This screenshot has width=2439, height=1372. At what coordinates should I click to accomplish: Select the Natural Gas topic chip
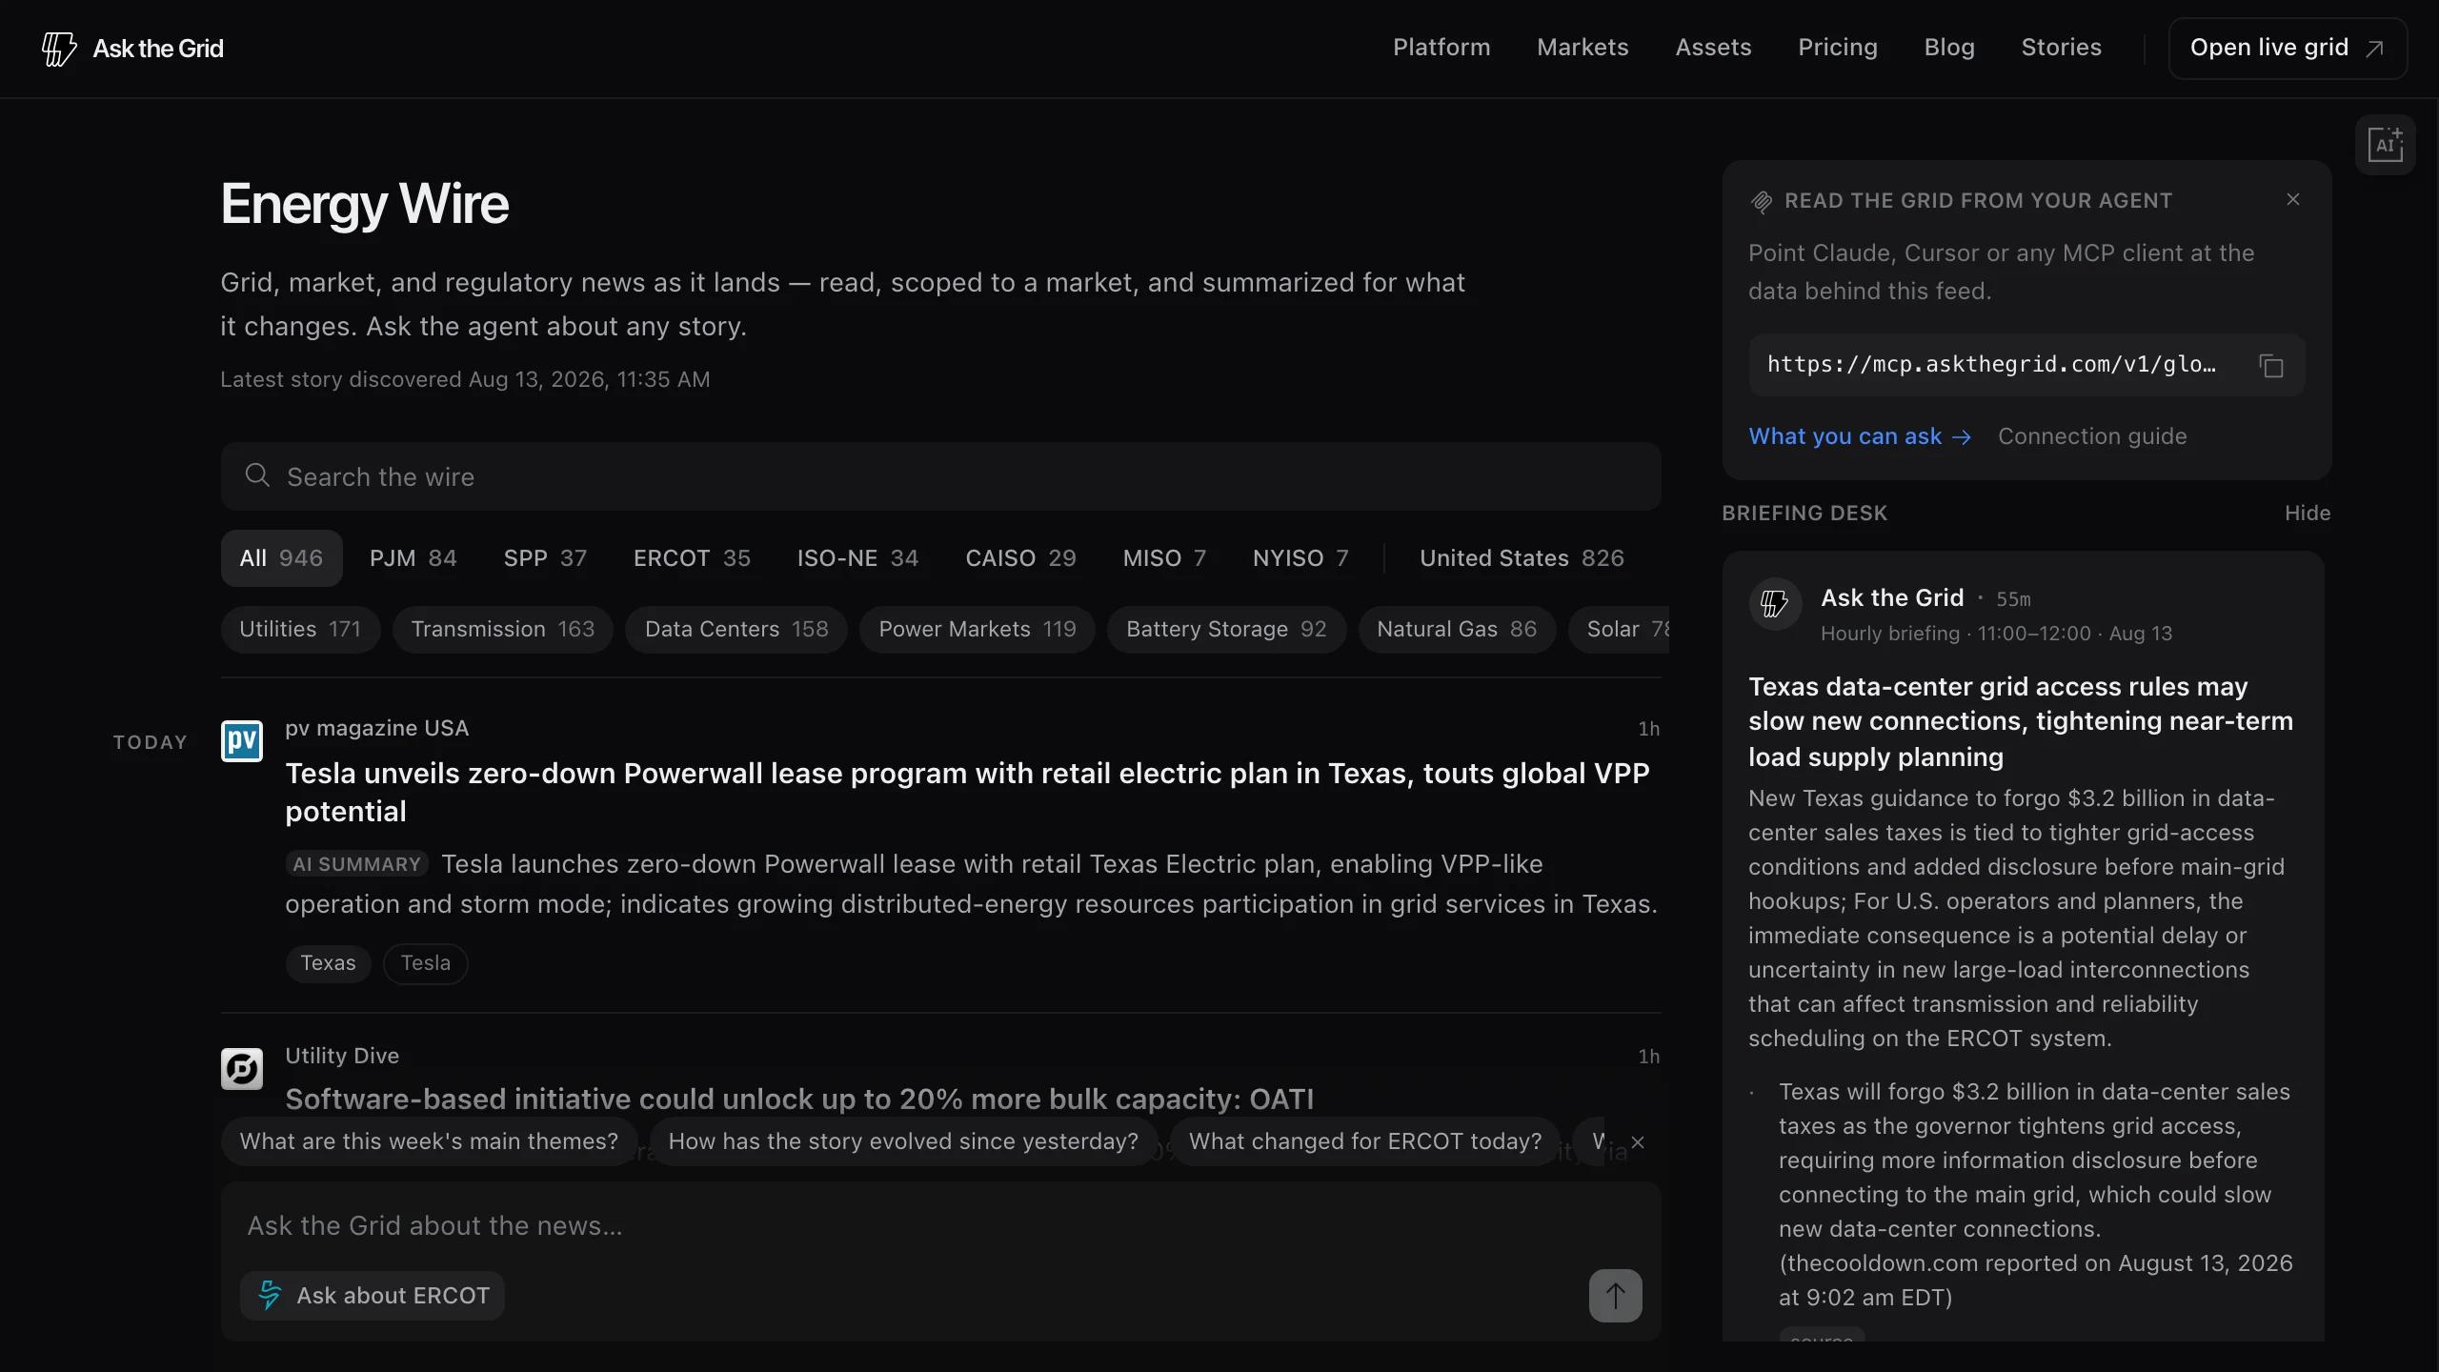pos(1457,630)
